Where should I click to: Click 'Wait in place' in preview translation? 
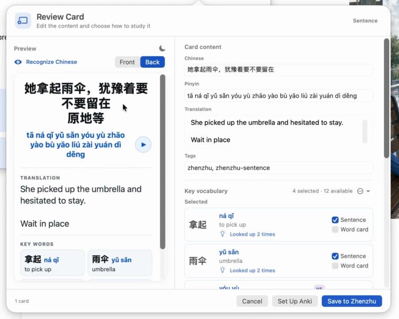pos(45,224)
